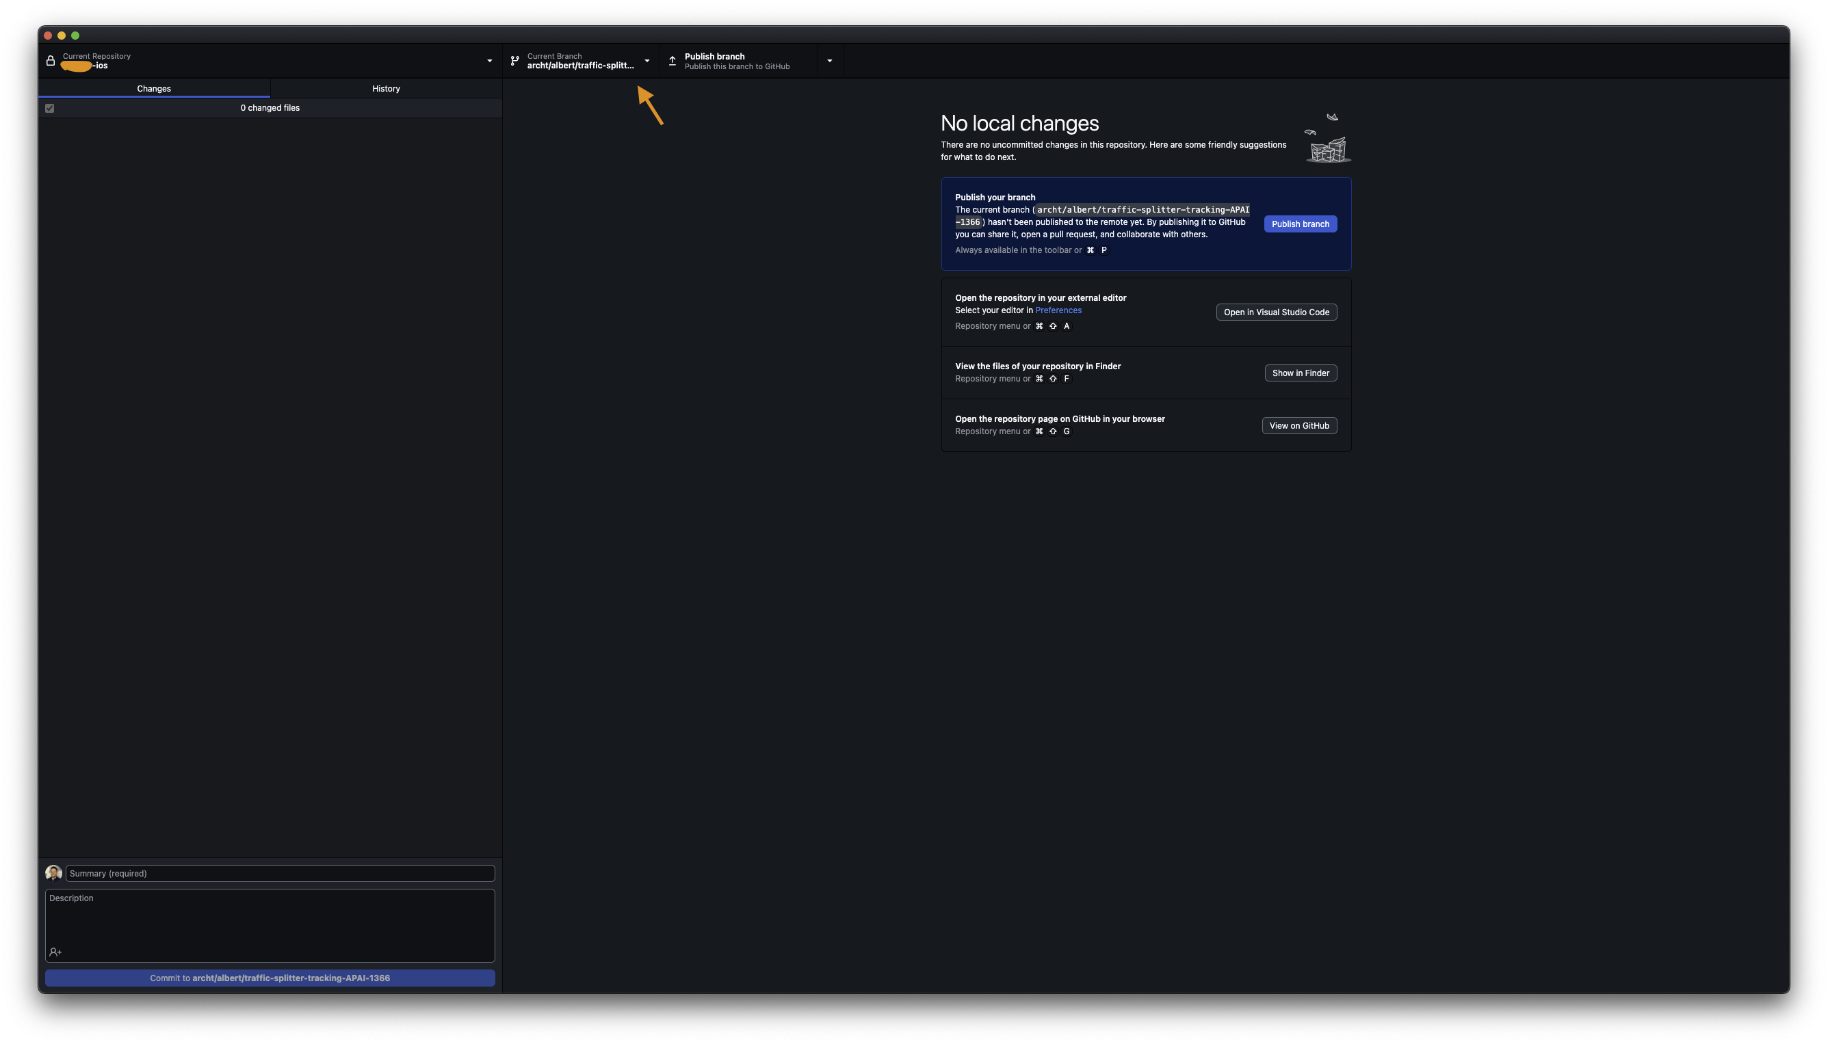Focus the Summary (required) field
Viewport: 1828px width, 1044px height.
[280, 873]
